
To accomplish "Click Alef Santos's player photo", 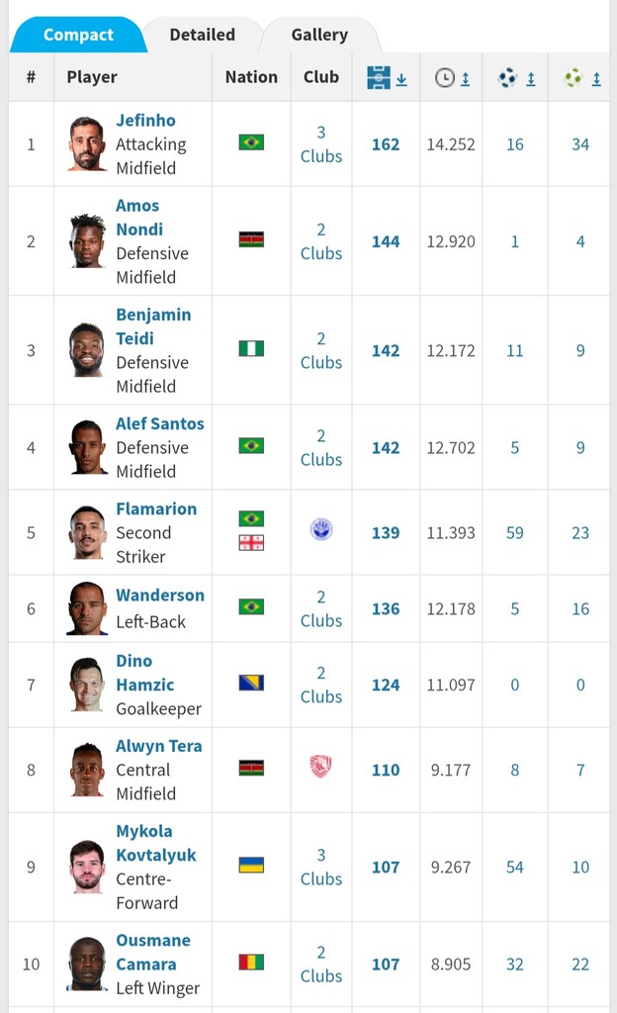I will (87, 447).
